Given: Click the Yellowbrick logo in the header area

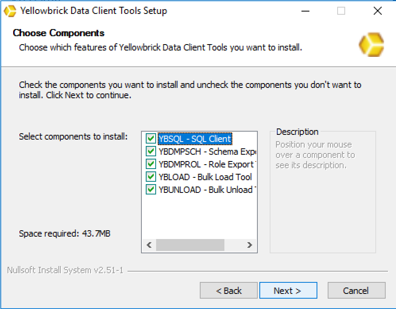Looking at the screenshot, I should pos(371,44).
